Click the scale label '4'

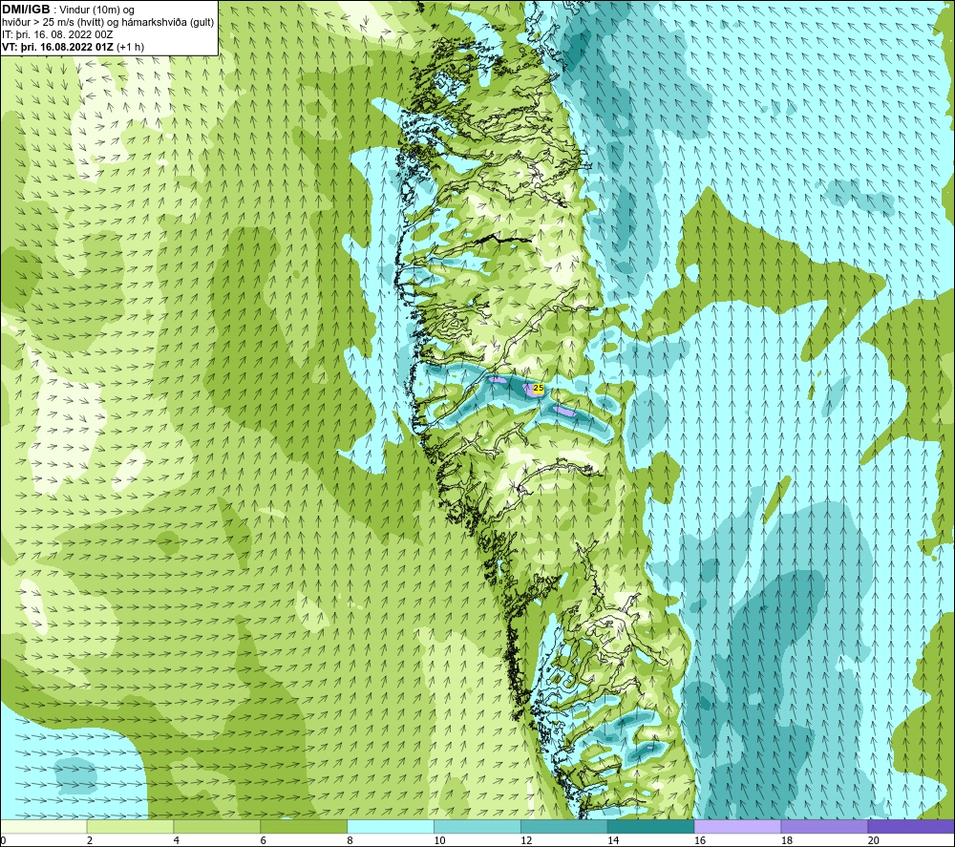177,840
